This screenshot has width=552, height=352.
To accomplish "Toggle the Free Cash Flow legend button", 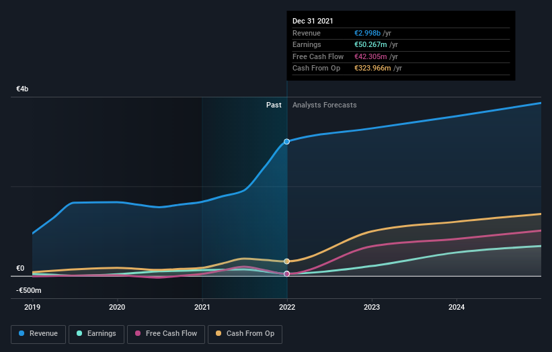I will [166, 334].
